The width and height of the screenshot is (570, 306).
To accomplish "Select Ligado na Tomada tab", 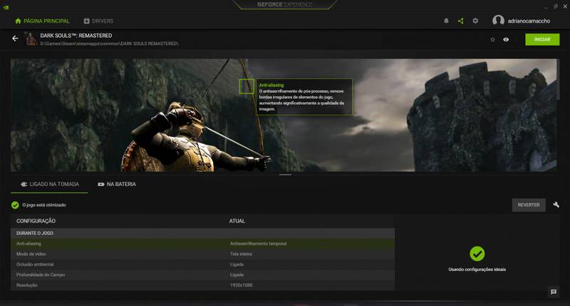I will 49,185.
